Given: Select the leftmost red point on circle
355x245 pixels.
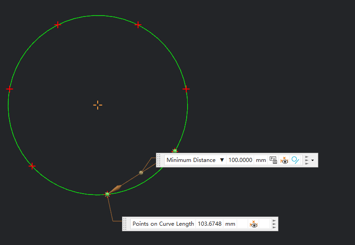Looking at the screenshot, I should [x=10, y=89].
